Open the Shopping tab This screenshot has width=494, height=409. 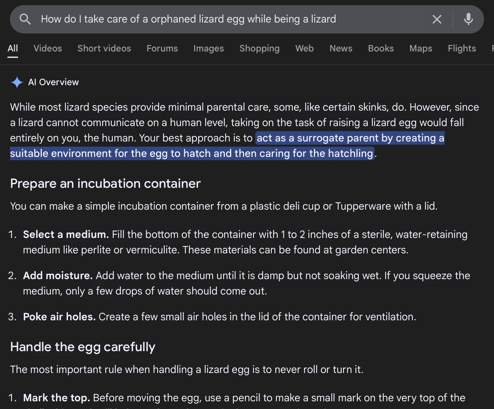tap(259, 49)
